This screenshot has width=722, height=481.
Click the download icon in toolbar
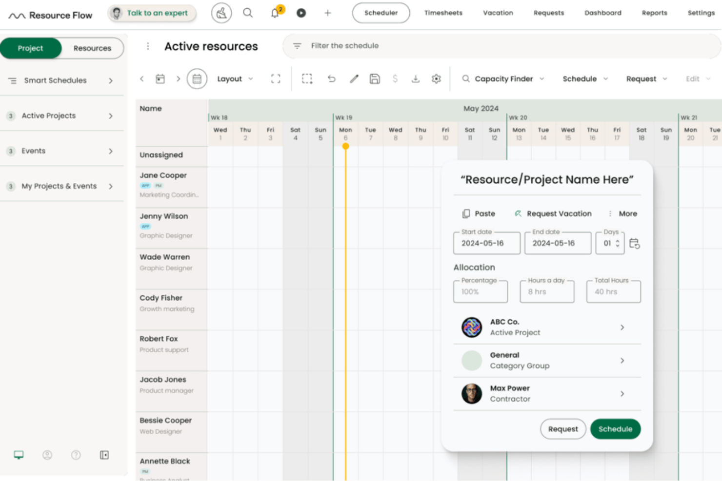click(x=416, y=78)
